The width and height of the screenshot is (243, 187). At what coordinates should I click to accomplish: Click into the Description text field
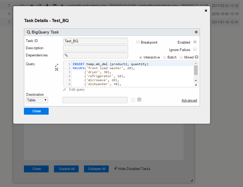pos(95,48)
